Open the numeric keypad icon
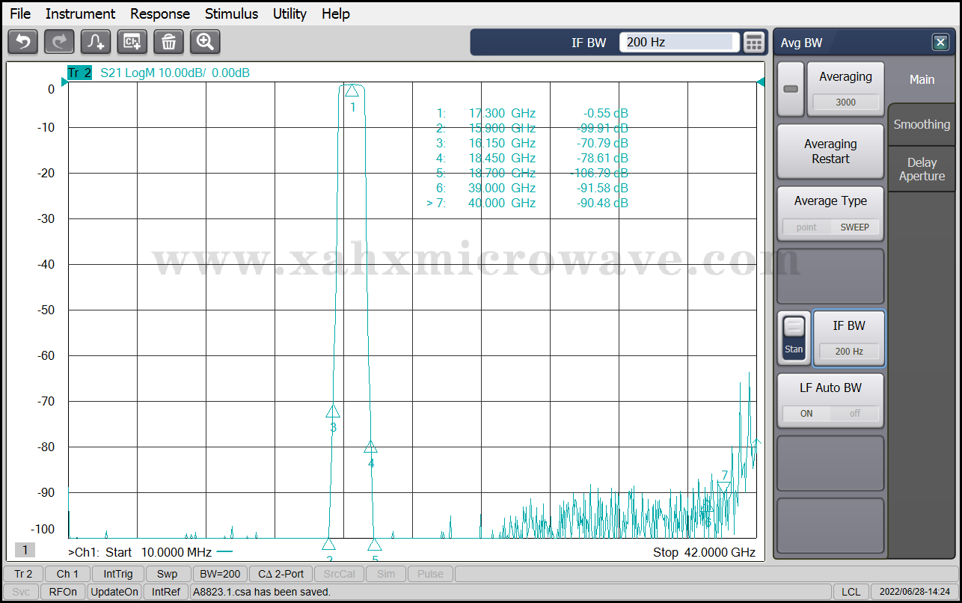962x603 pixels. [754, 43]
